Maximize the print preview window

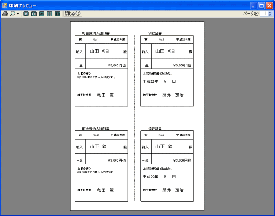(261, 5)
